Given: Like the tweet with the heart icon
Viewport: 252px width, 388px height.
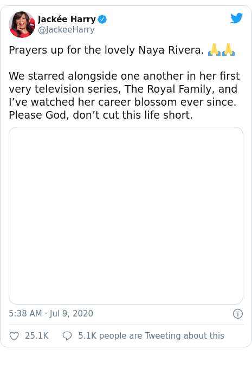Looking at the screenshot, I should [14, 336].
